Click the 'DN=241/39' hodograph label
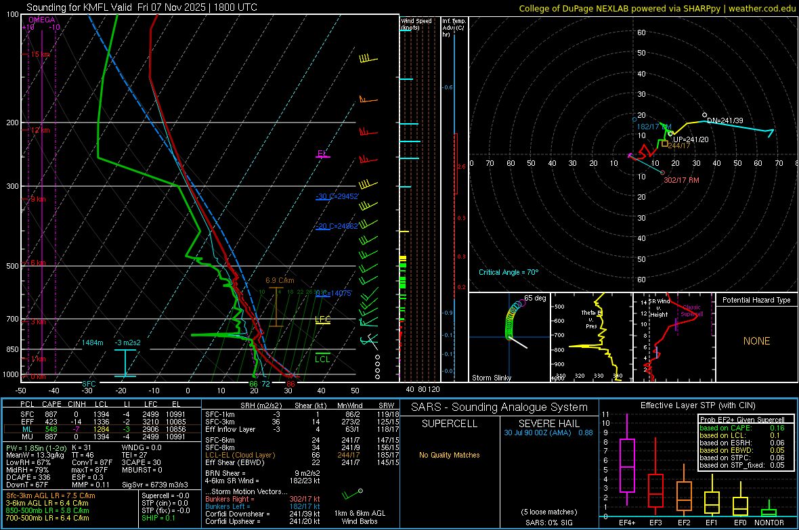Screen dimensions: 799x530 coord(725,120)
